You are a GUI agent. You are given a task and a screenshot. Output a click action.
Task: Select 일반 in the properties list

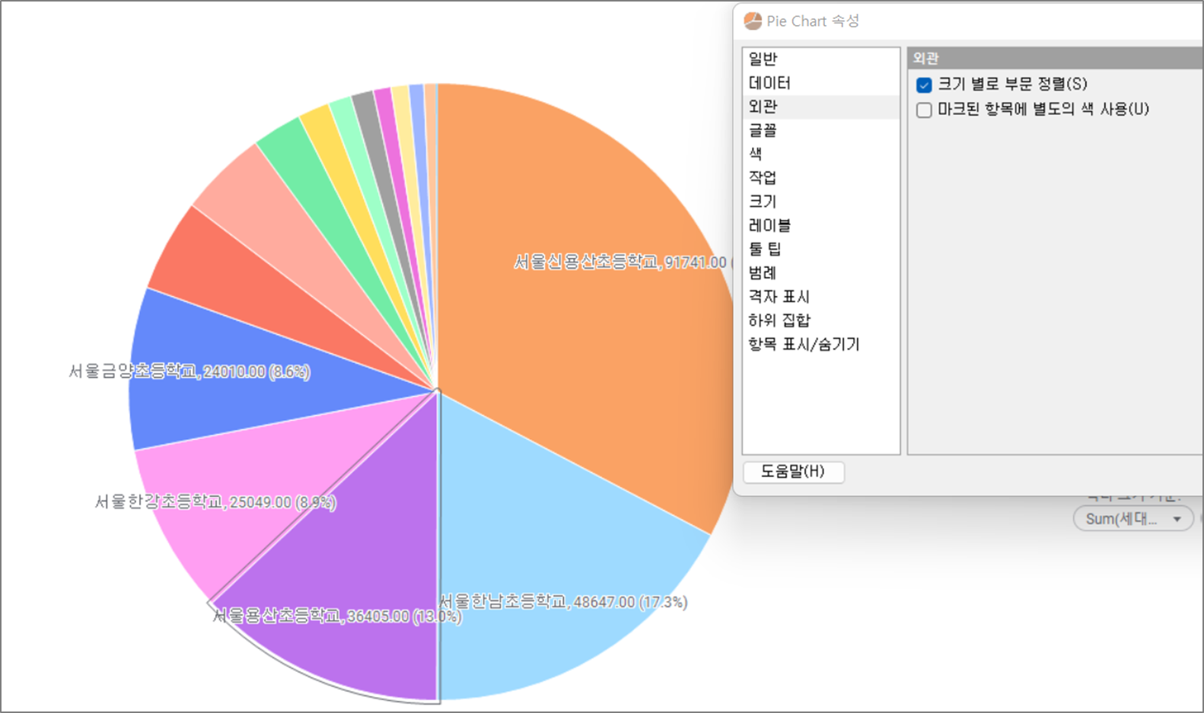click(x=820, y=59)
